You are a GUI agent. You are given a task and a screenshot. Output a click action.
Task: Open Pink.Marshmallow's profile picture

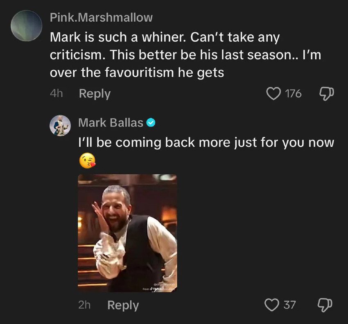(26, 26)
